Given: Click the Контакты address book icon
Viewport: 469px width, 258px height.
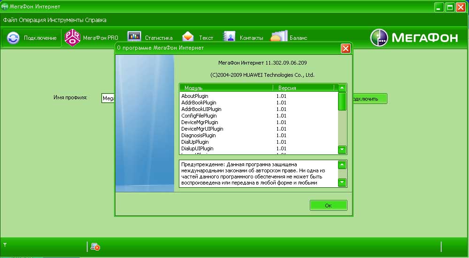Looking at the screenshot, I should click(229, 37).
